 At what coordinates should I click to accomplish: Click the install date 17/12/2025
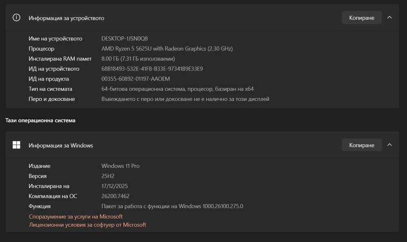point(114,186)
